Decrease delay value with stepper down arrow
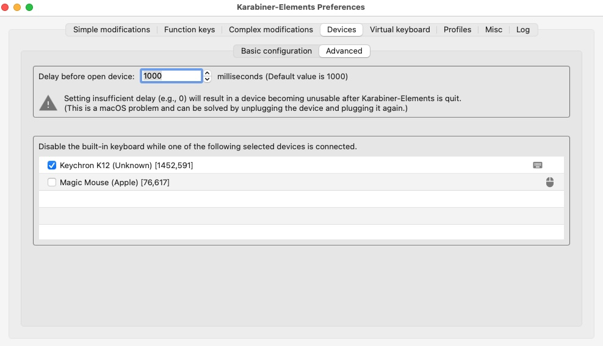 [x=208, y=79]
